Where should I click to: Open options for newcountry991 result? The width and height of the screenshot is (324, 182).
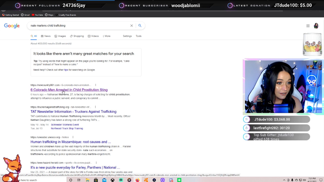[96, 85]
